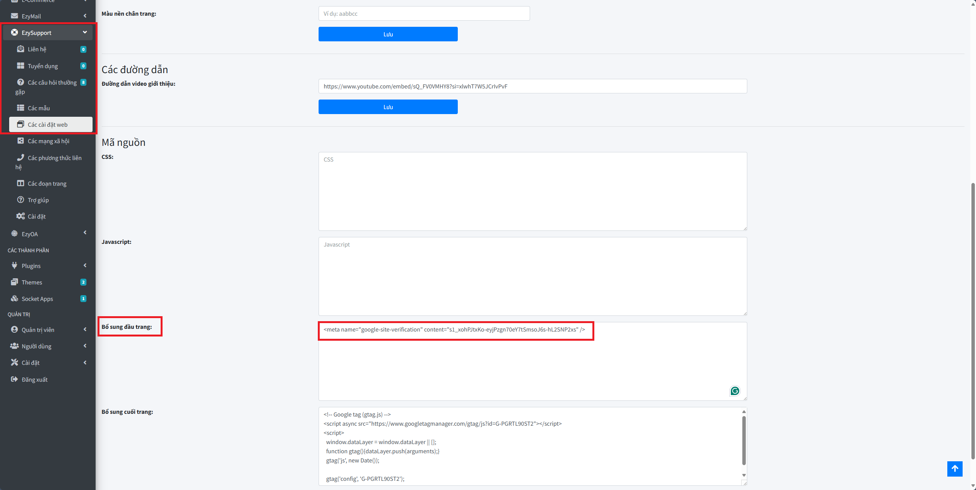Click the Các đường dẫn heading
The image size is (976, 490).
(x=135, y=70)
